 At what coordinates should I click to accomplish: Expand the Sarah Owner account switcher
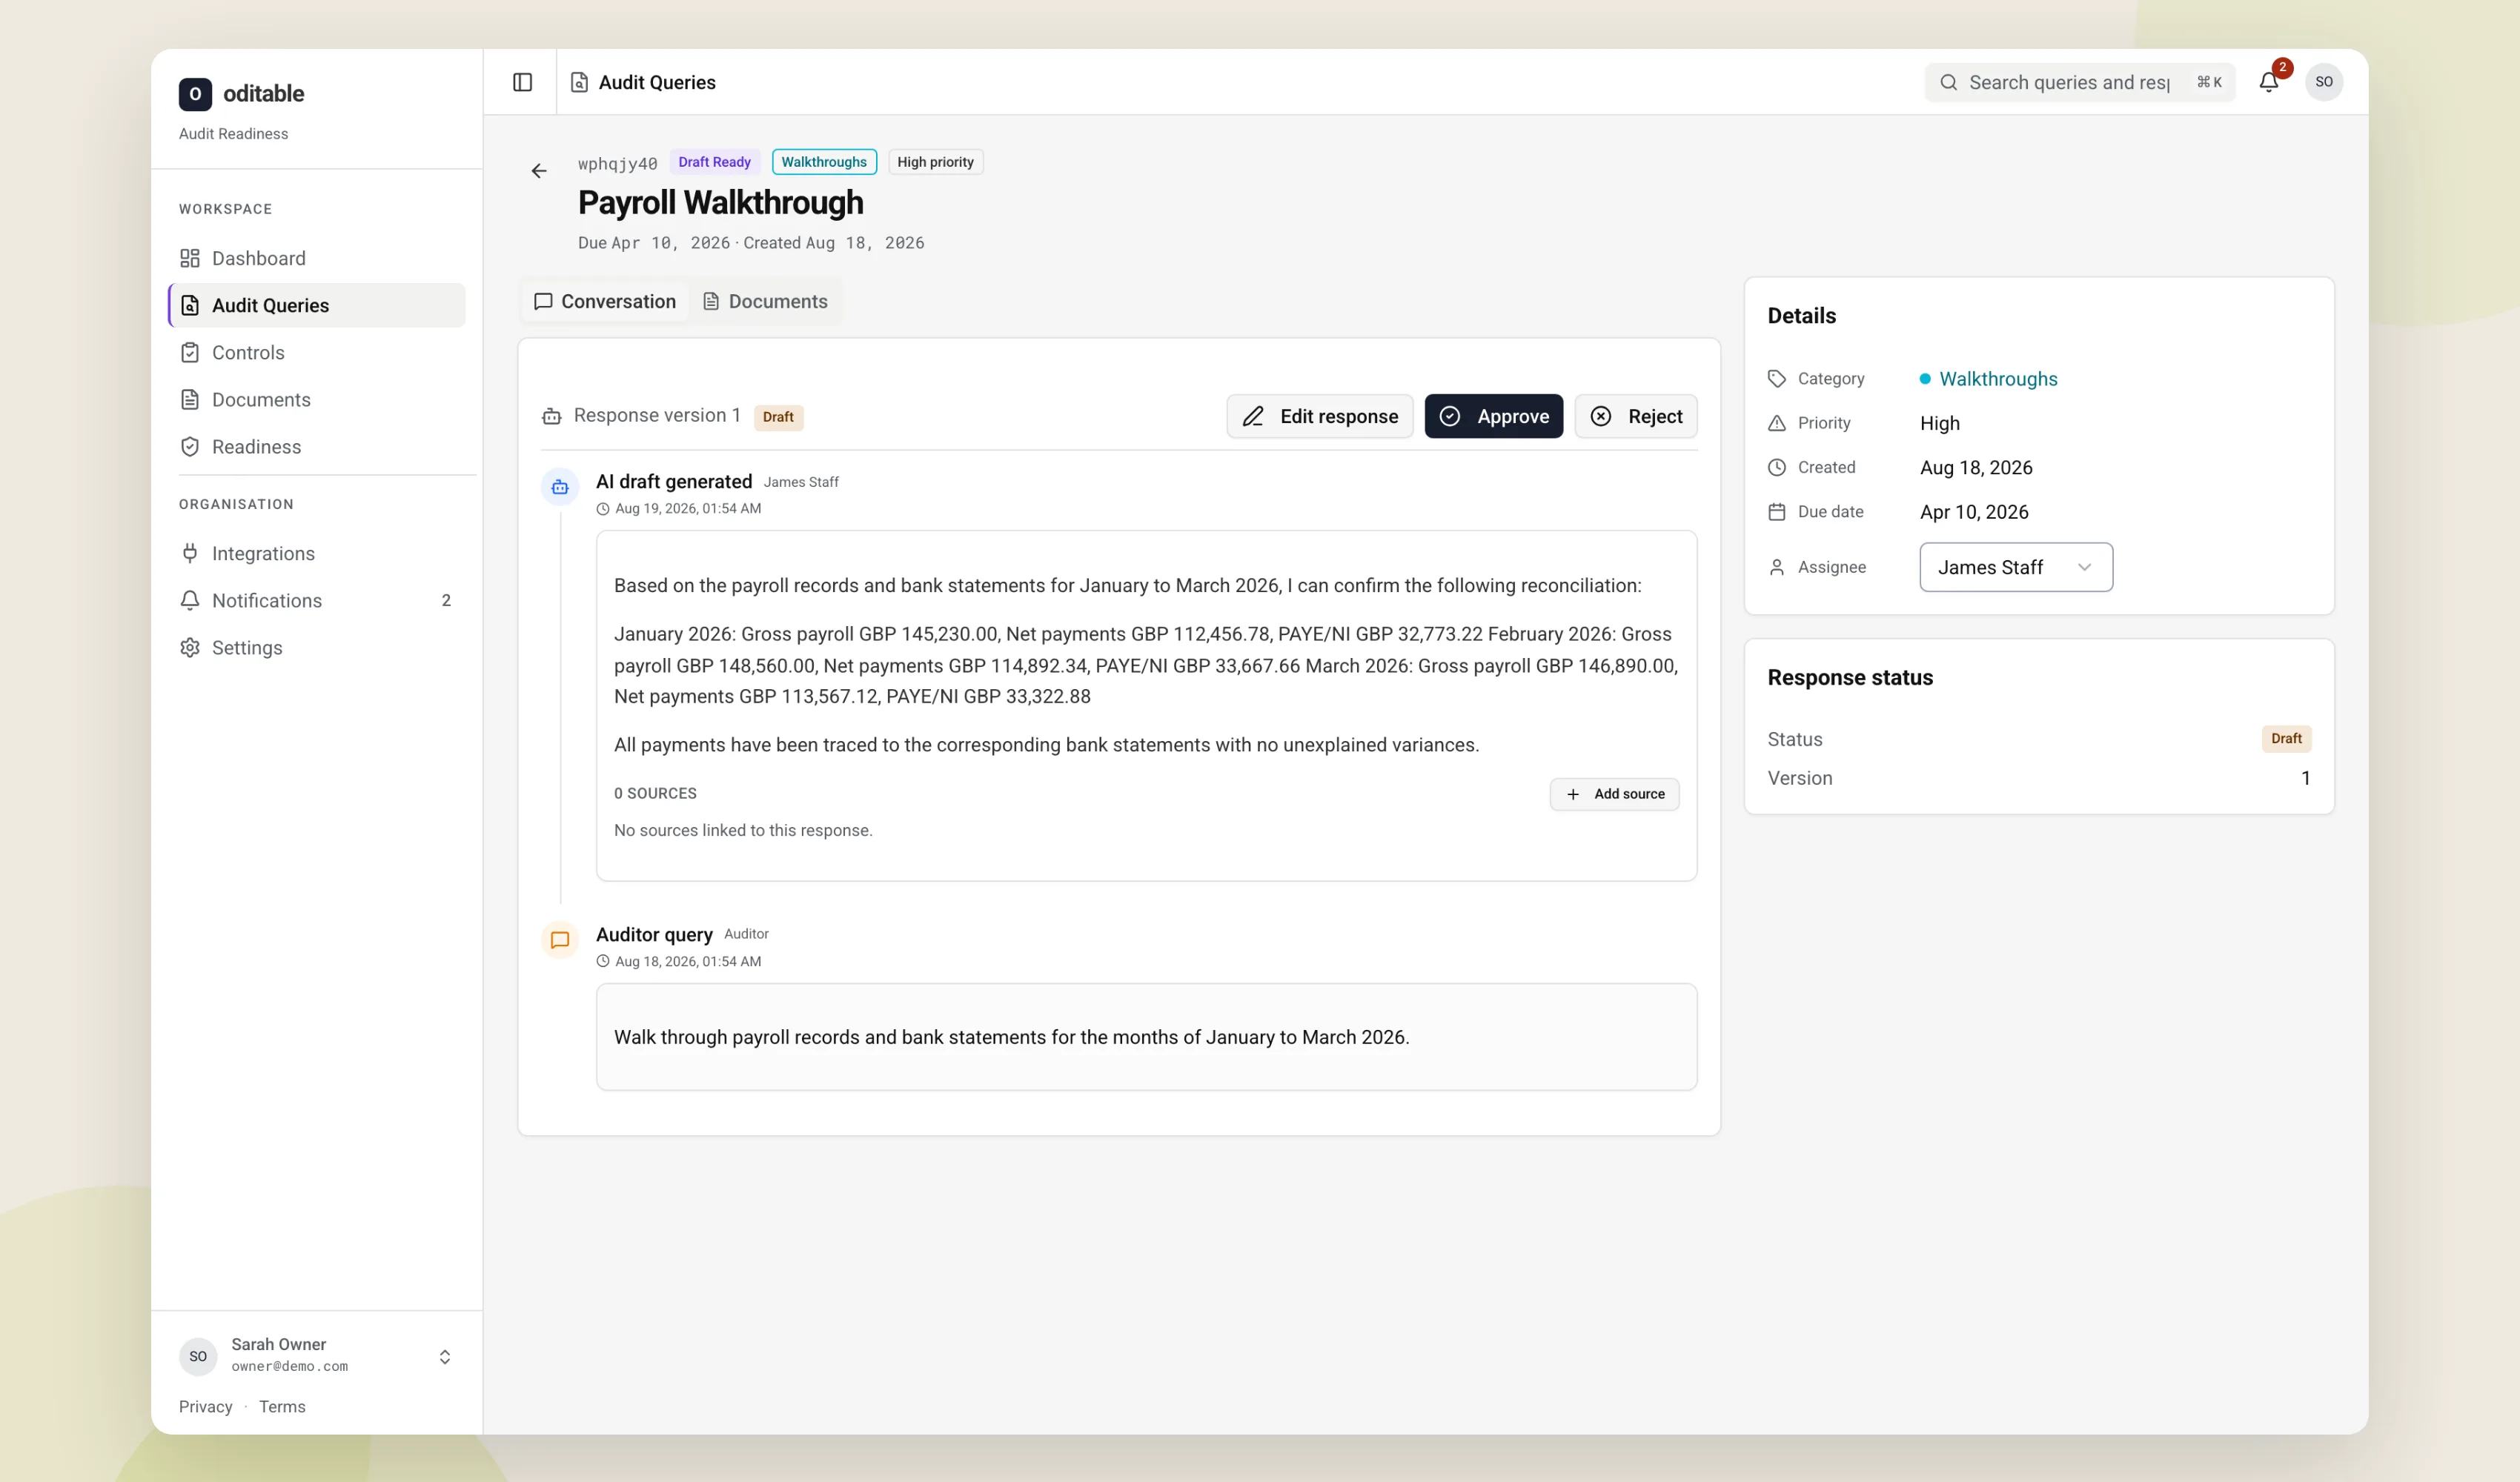pyautogui.click(x=445, y=1356)
